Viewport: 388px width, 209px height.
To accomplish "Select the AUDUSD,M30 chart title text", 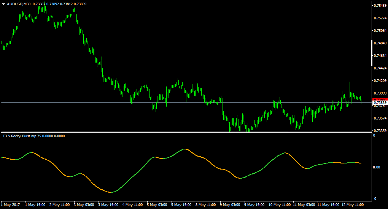I will [x=19, y=4].
